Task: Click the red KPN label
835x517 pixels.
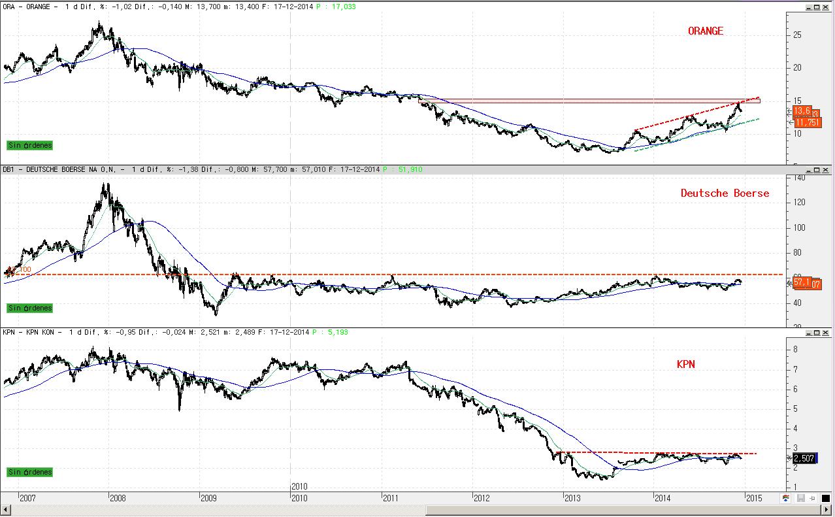Action: [685, 365]
